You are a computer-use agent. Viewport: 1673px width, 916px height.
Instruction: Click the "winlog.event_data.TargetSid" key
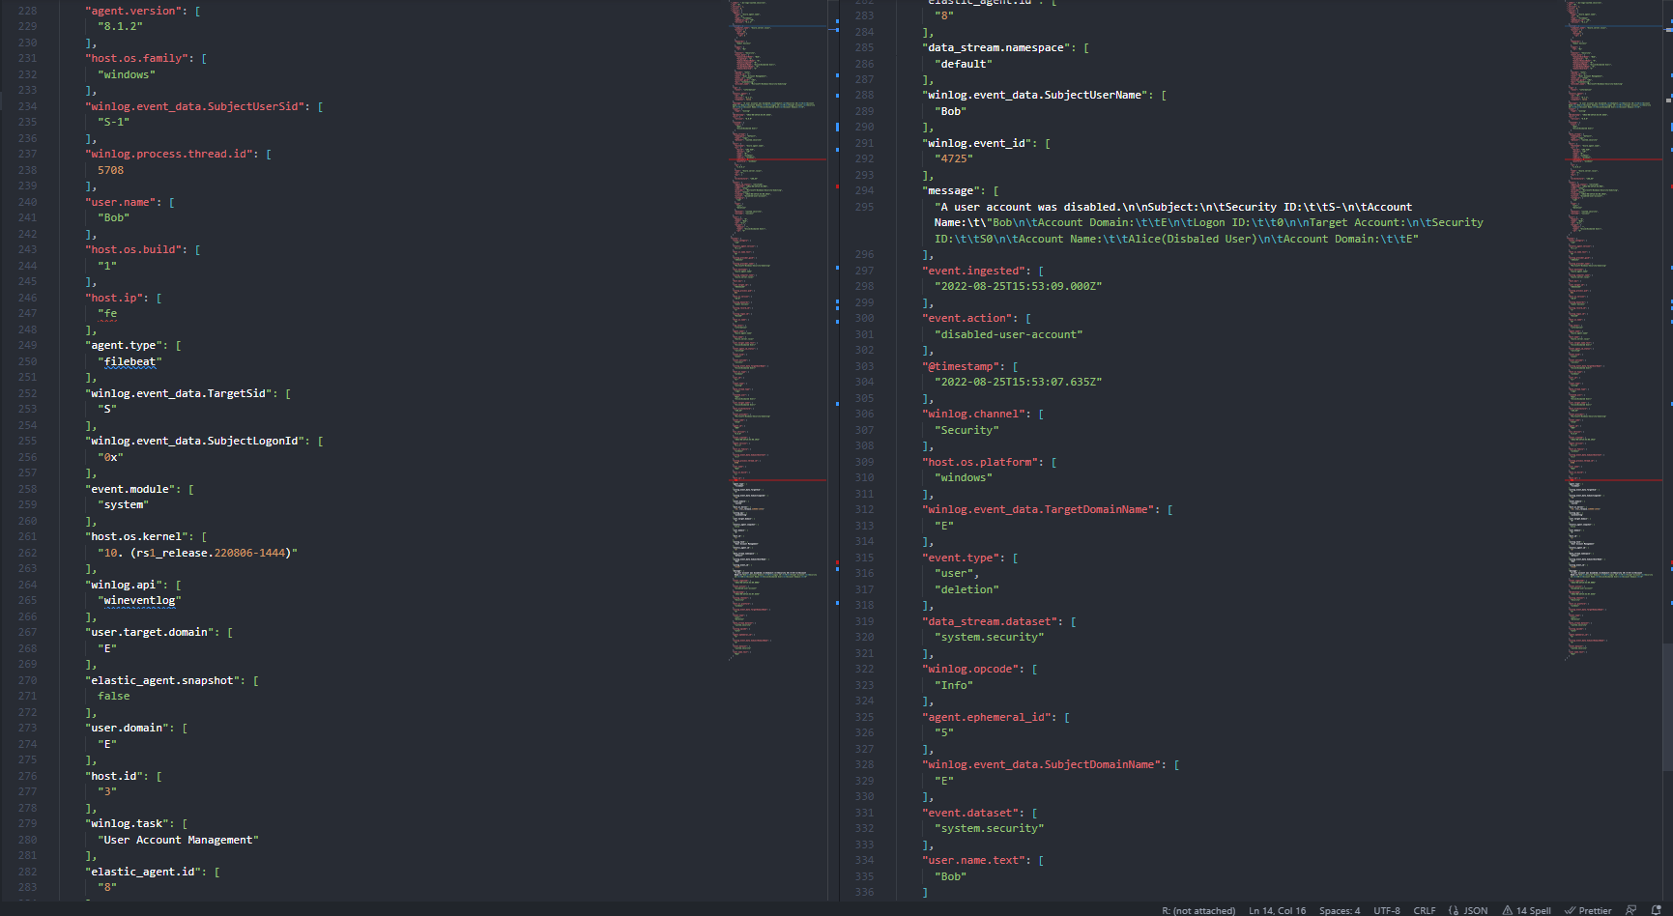[179, 393]
